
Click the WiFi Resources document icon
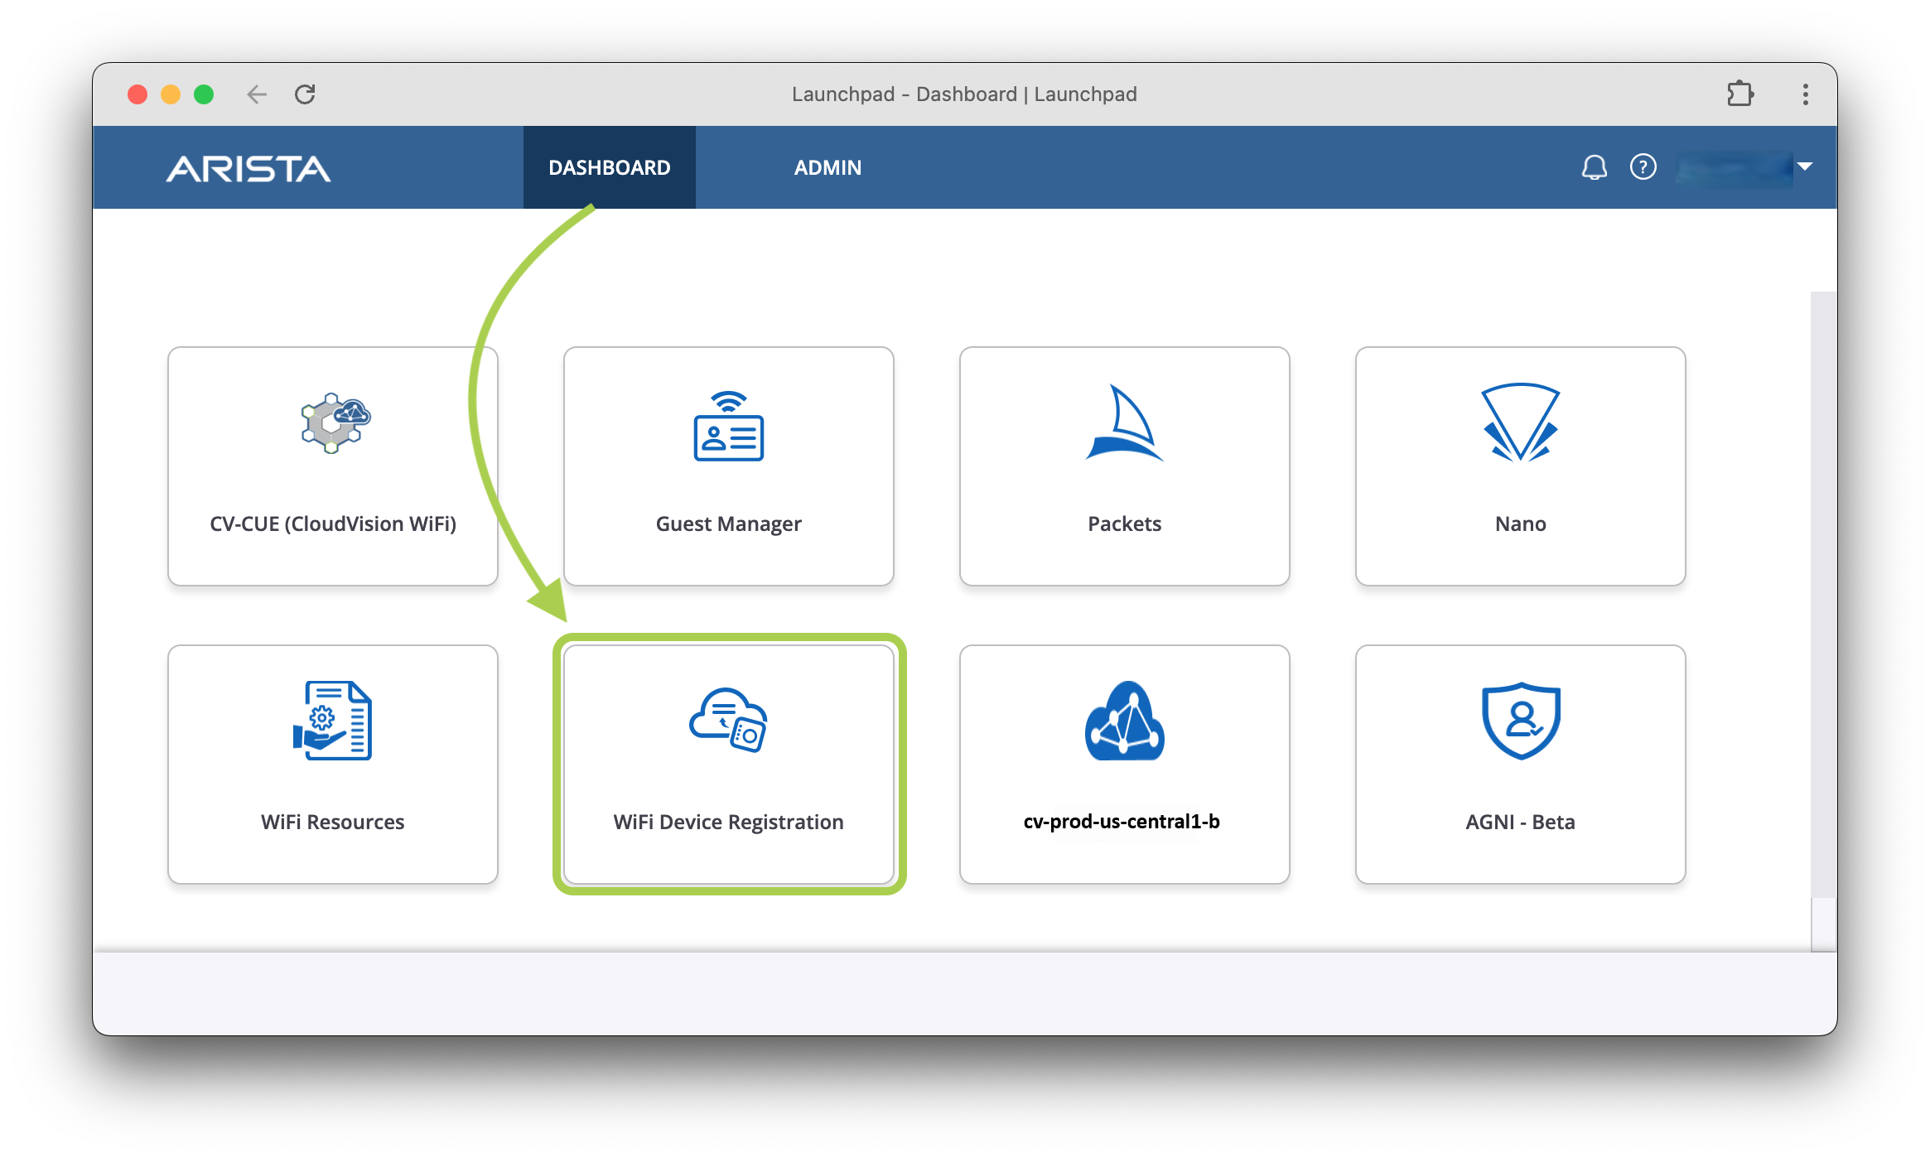tap(333, 720)
